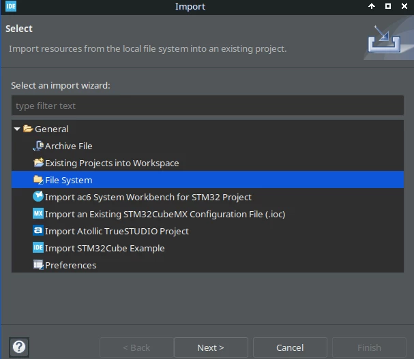This screenshot has height=359, width=414.
Task: Click the disabled < Back button
Action: pyautogui.click(x=136, y=347)
